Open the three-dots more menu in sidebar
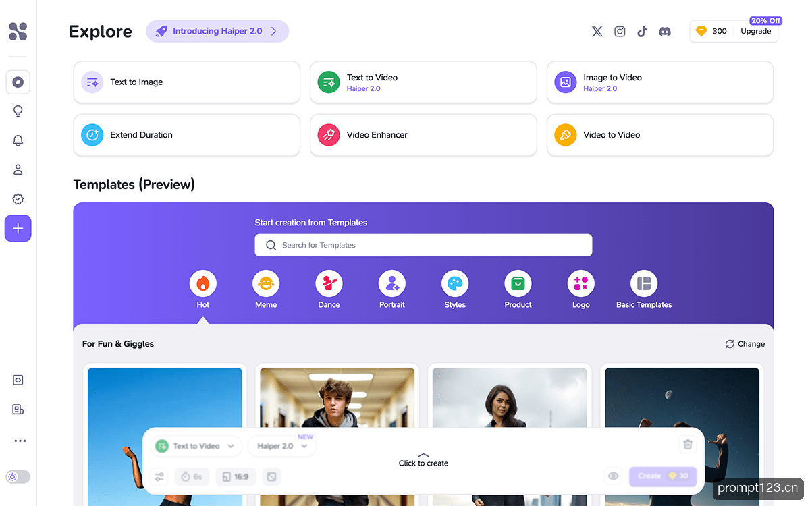Screen dimensions: 810x506 pyautogui.click(x=20, y=441)
